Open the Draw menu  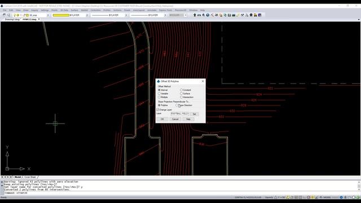26,10
